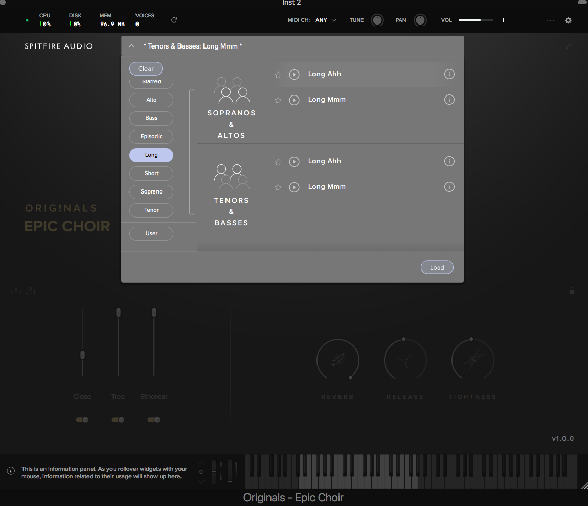The height and width of the screenshot is (506, 588).
Task: Preview the Tenors & Basses Long Mmm sound
Action: pyautogui.click(x=294, y=187)
